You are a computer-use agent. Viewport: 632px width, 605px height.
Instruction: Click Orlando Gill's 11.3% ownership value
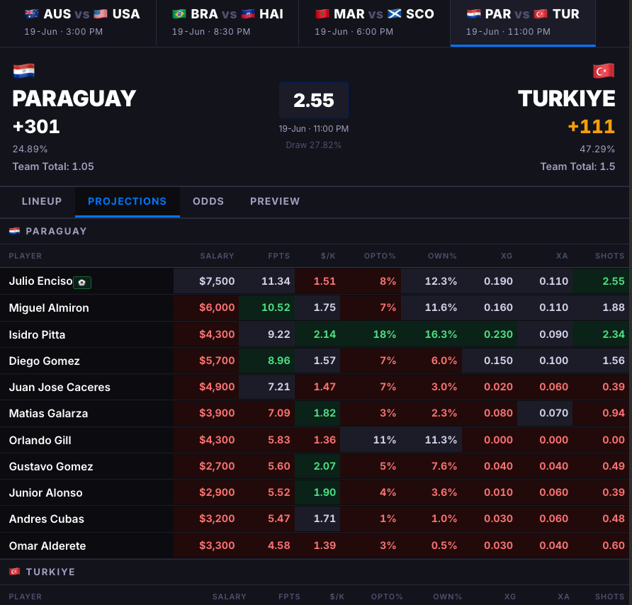(441, 440)
